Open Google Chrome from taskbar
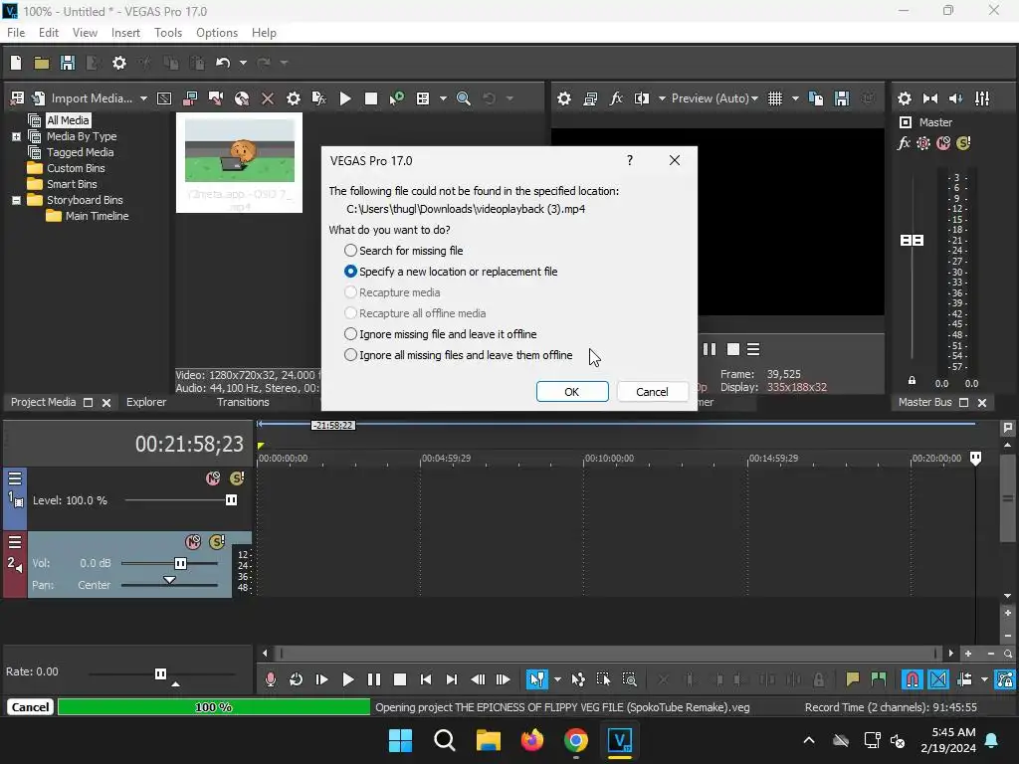The image size is (1019, 764). pyautogui.click(x=576, y=740)
